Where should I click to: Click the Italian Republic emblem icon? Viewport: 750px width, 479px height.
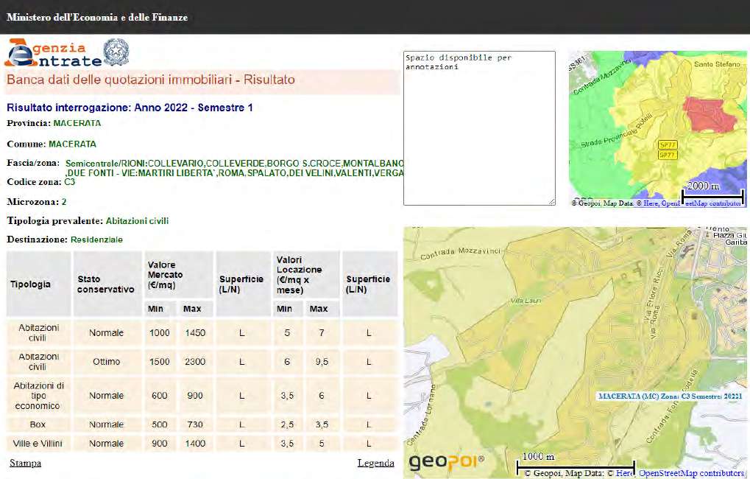point(116,52)
